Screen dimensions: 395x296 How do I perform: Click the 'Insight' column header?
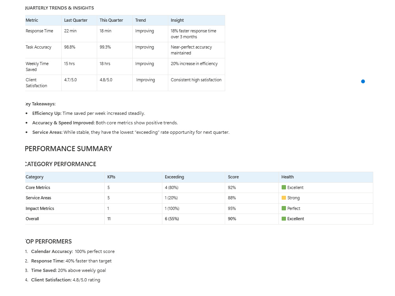click(x=177, y=20)
